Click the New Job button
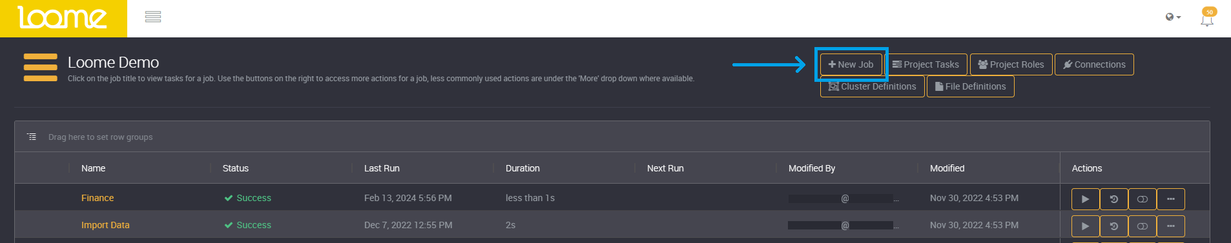The height and width of the screenshot is (243, 1231). pos(851,64)
